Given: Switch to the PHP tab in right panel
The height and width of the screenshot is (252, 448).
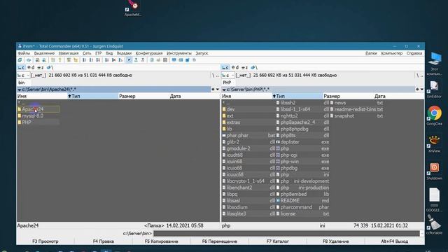Looking at the screenshot, I should tap(227, 83).
